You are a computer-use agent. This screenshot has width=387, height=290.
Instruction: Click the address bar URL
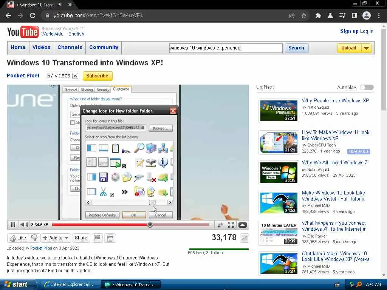(x=98, y=15)
